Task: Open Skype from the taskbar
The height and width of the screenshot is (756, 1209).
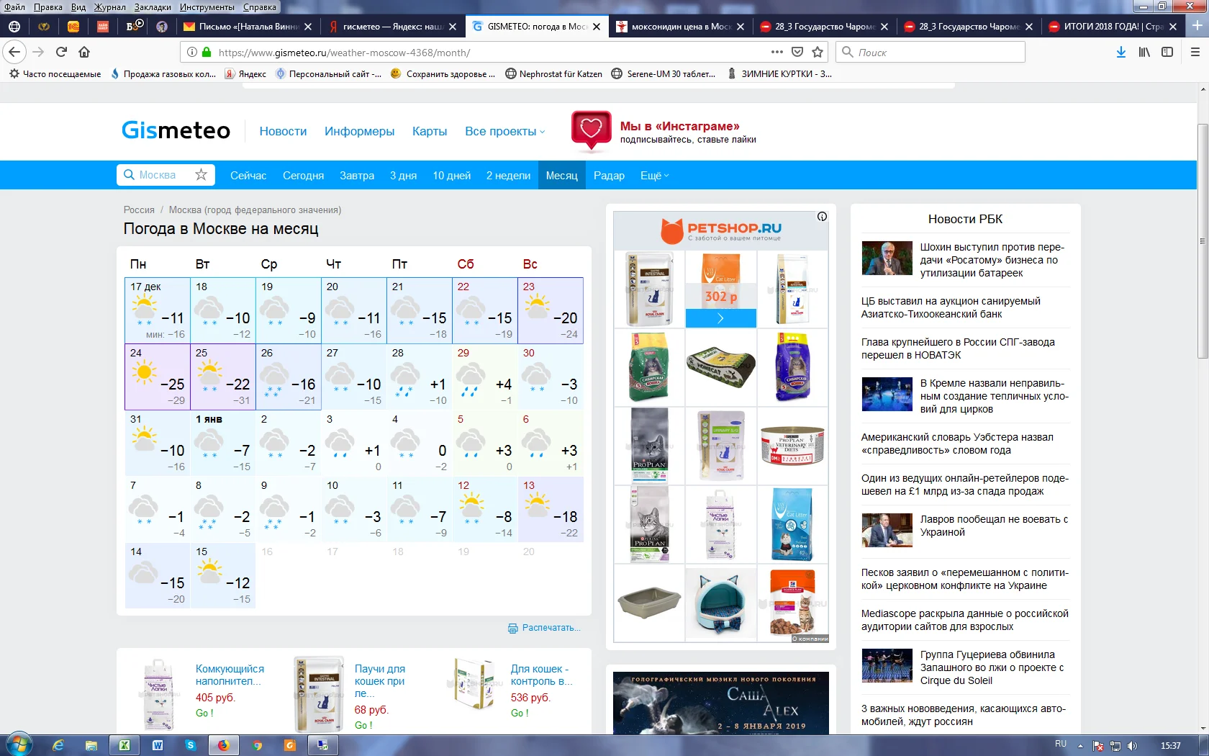Action: pos(191,745)
